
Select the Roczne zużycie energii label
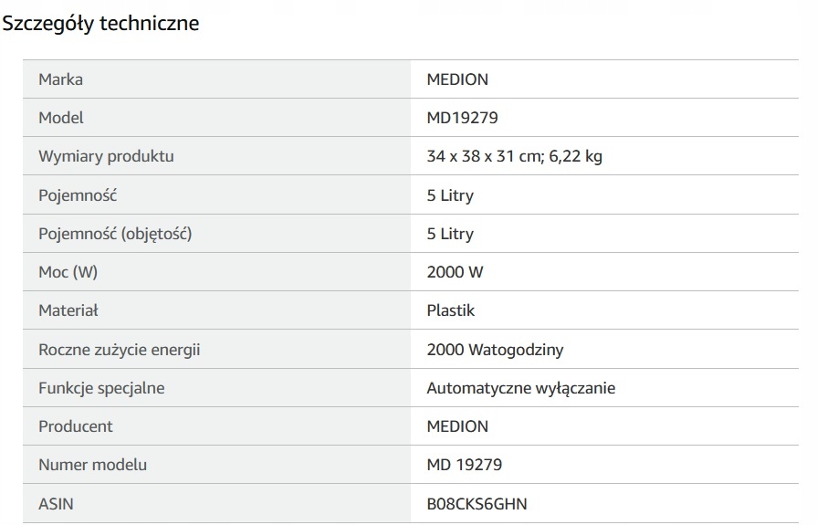coord(120,350)
